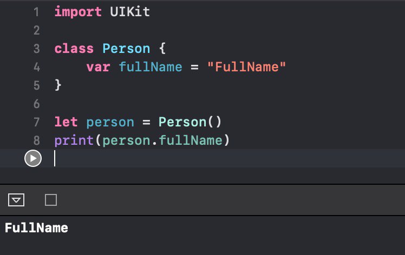Click the FullName console output text
Image resolution: width=405 pixels, height=255 pixels.
point(36,228)
